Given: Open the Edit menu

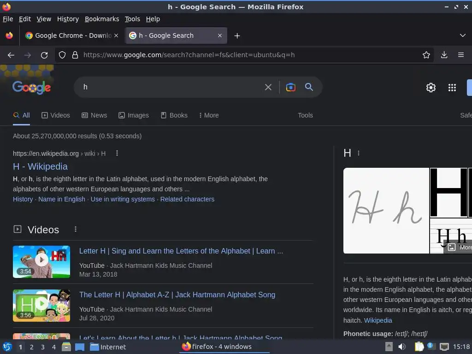Looking at the screenshot, I should pos(25,19).
